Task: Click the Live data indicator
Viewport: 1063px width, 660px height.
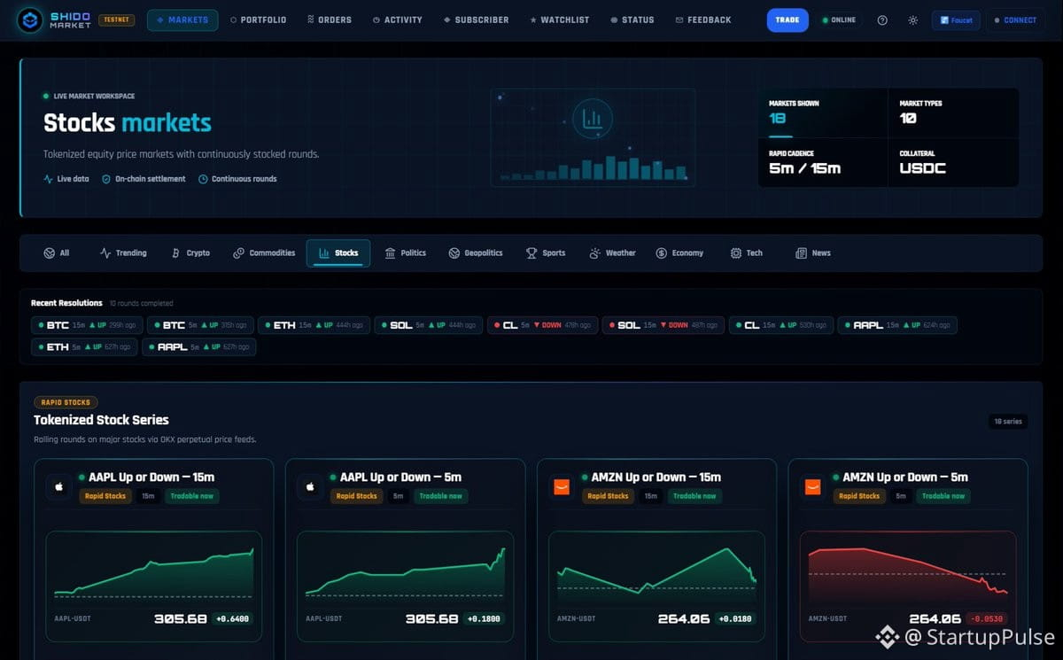Action: pyautogui.click(x=66, y=179)
